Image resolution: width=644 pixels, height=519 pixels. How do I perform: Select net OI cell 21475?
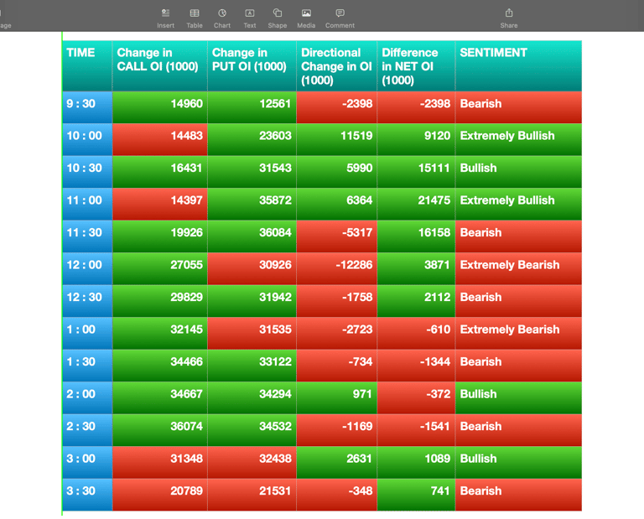[416, 204]
